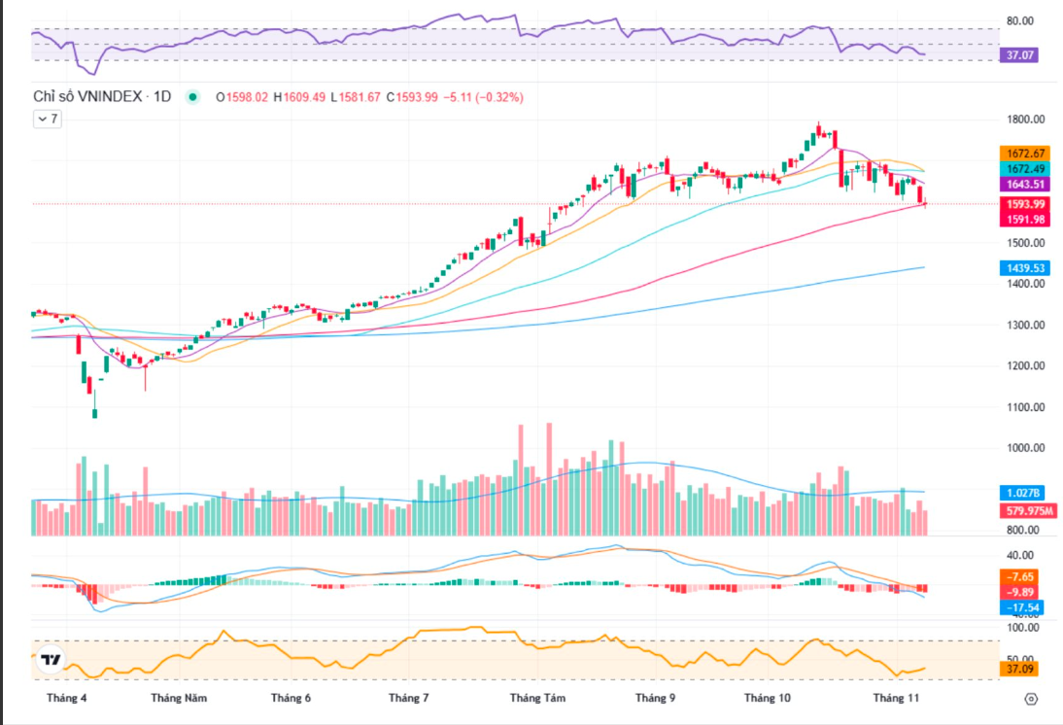
Task: Click the purple 1643.51 price label
Action: [x=1026, y=184]
